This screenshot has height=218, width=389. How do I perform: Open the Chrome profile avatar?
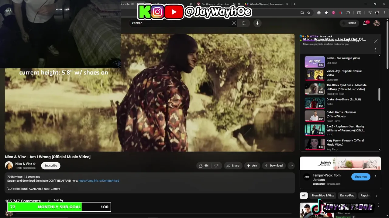pyautogui.click(x=377, y=13)
